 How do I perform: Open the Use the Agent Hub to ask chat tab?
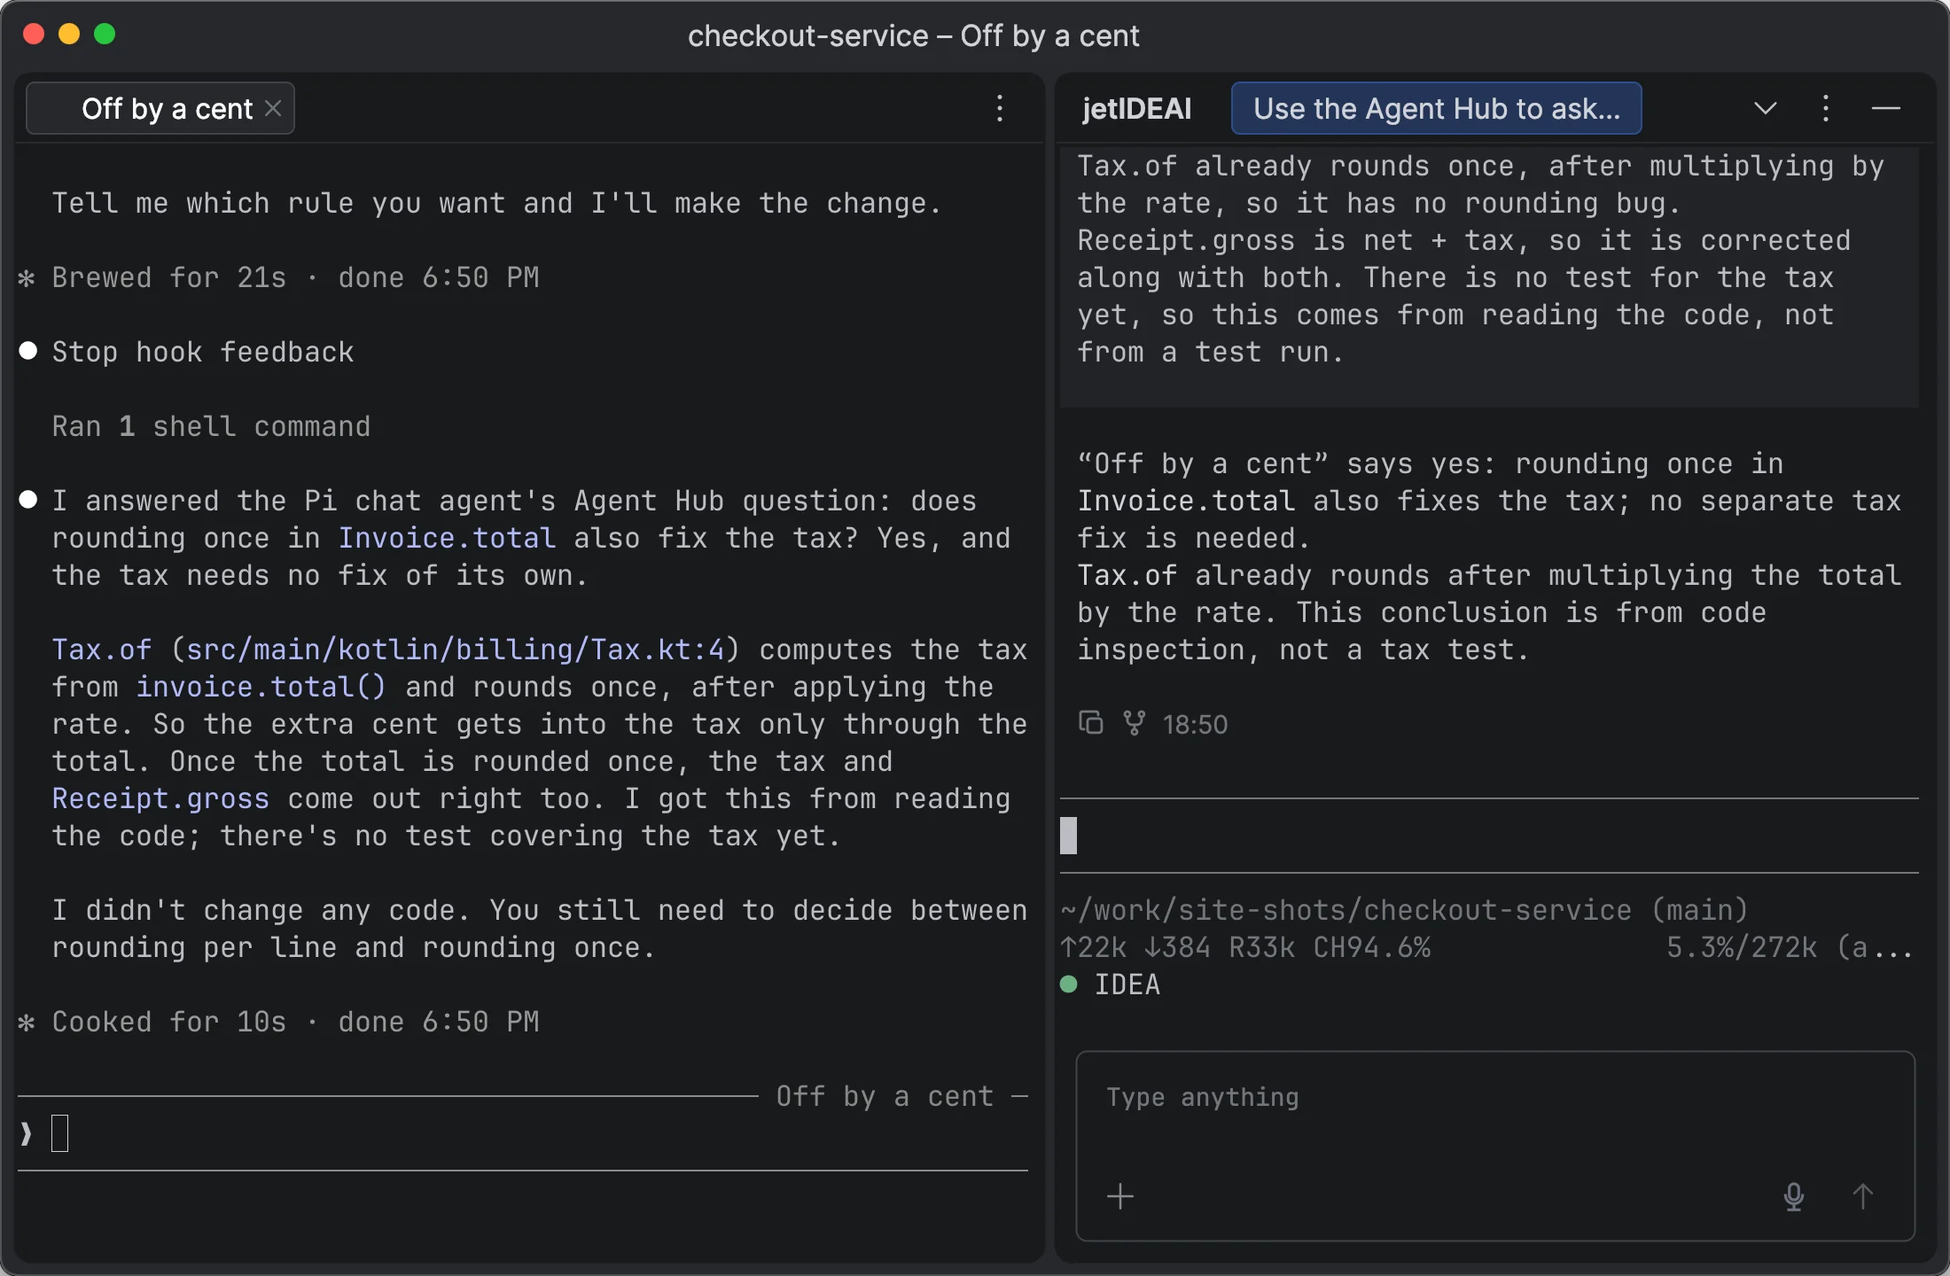(1436, 108)
